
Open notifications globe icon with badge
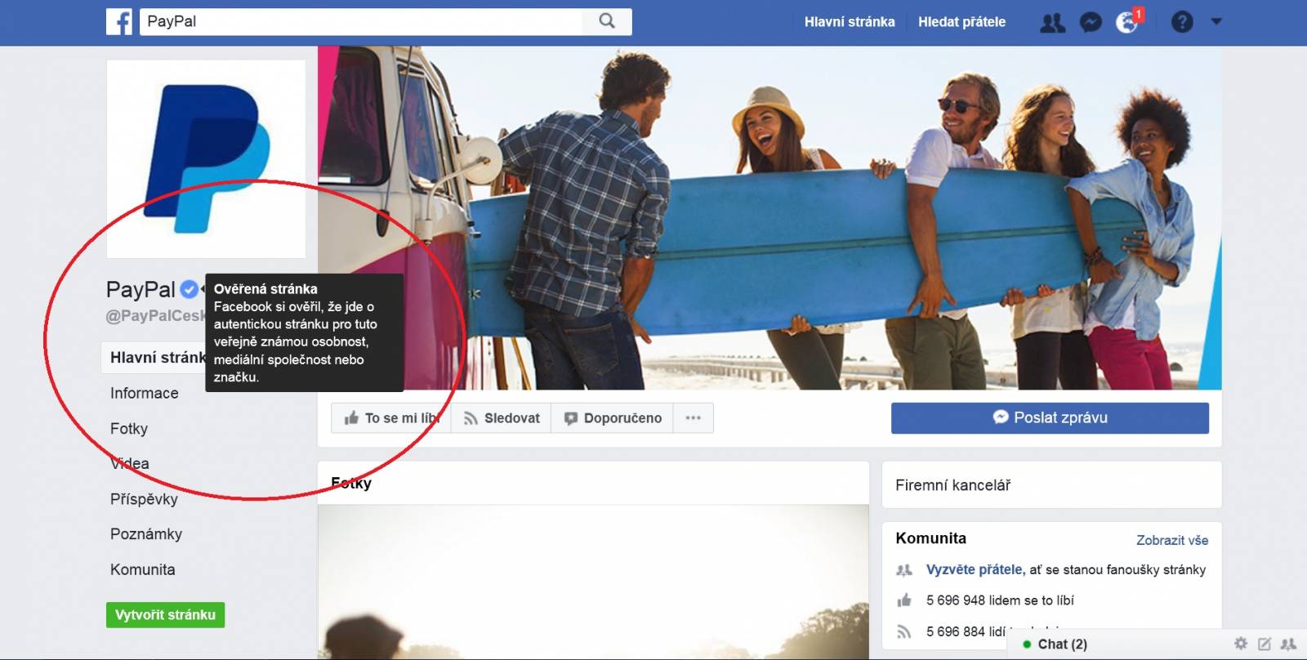1128,22
